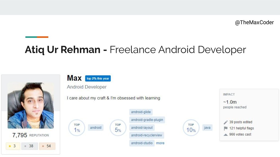Click the profile photo thumbnail
The image size is (280, 157).
coord(31,106)
